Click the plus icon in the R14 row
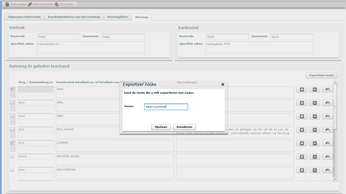This screenshot has width=346, height=194. click(x=302, y=116)
